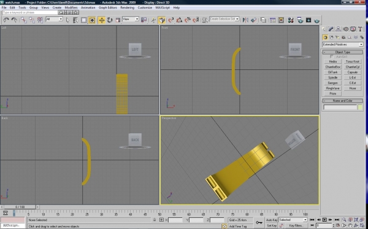
Task: Activate the Select and Rotate tool
Action: (110, 20)
